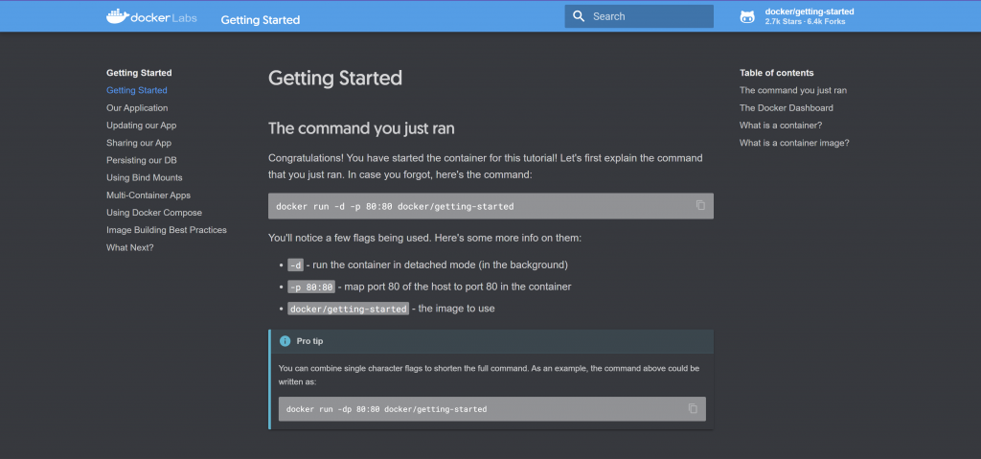The image size is (981, 459).
Task: Jump to What is a container? section
Action: [x=781, y=126]
